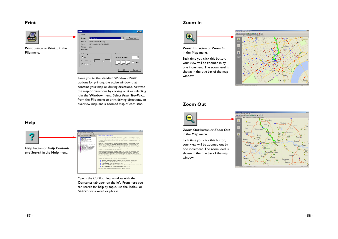This screenshot has height=239, width=338.
Task: Enable the Collate checkbox
Action: tap(133, 62)
